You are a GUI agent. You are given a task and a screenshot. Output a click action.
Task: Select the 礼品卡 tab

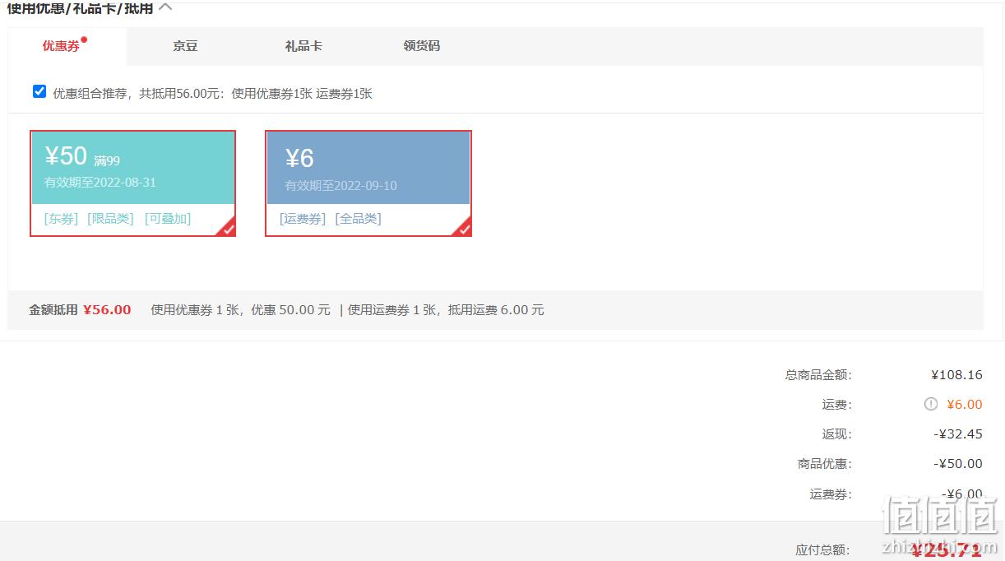click(303, 46)
